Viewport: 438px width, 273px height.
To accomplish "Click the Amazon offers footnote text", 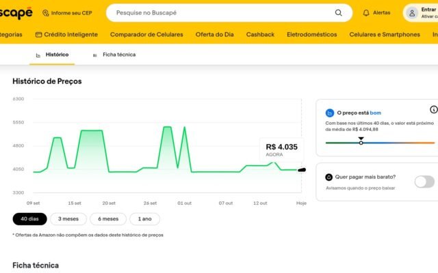I will [x=88, y=235].
